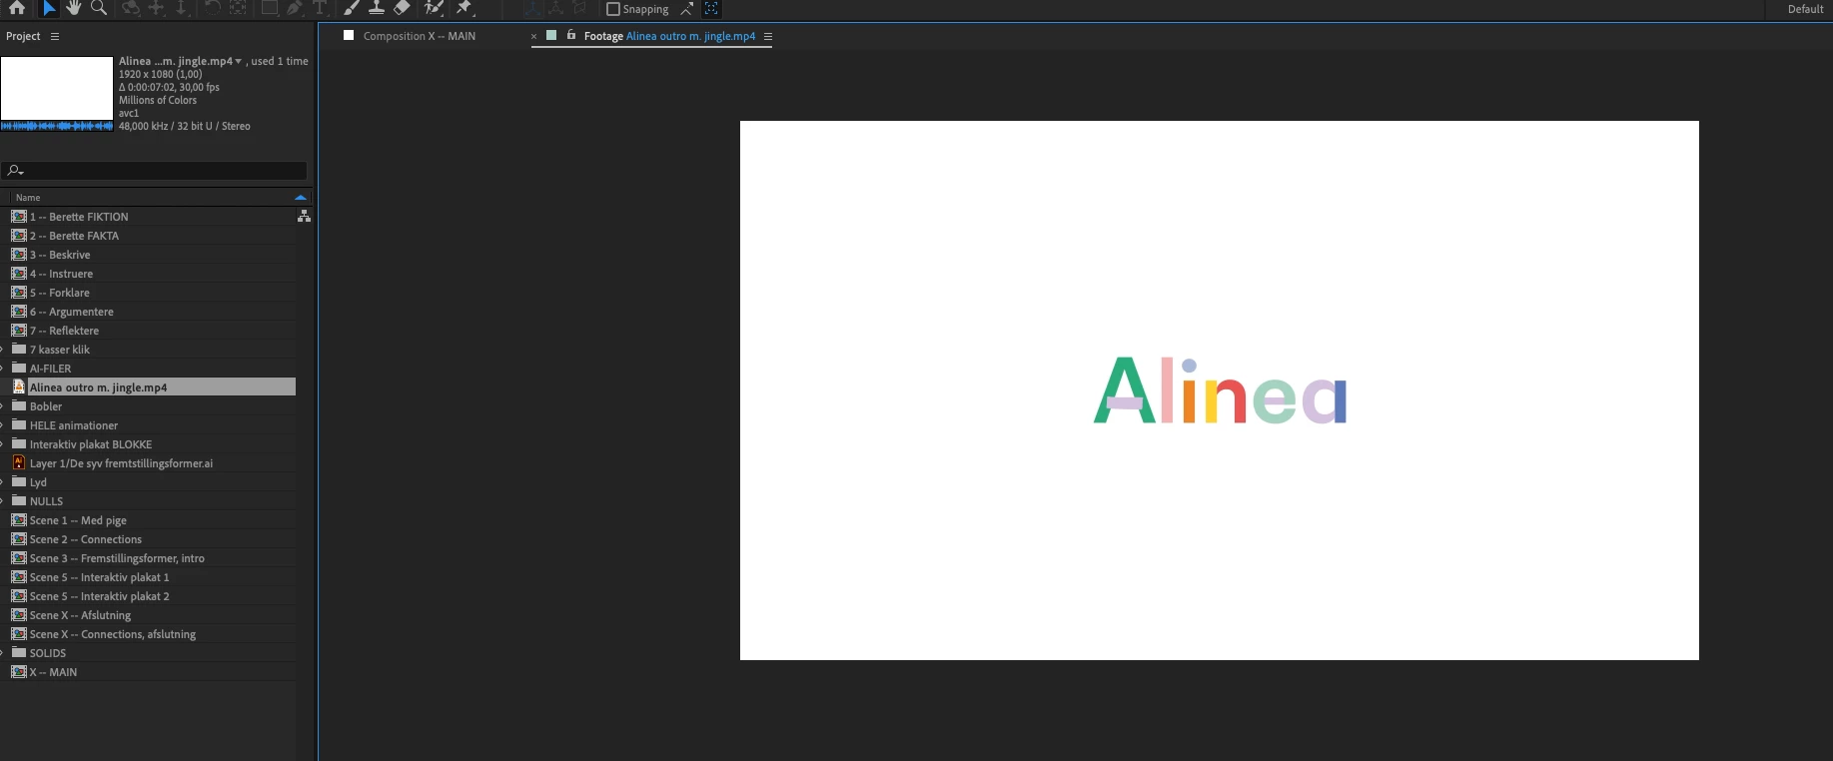1833x761 pixels.
Task: Switch to Composition X -- MAIN tab
Action: 420,36
